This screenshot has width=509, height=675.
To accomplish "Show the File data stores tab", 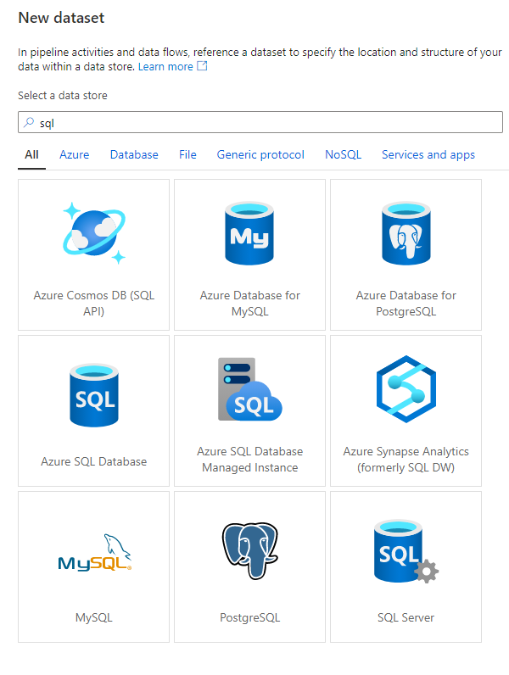I will (187, 154).
